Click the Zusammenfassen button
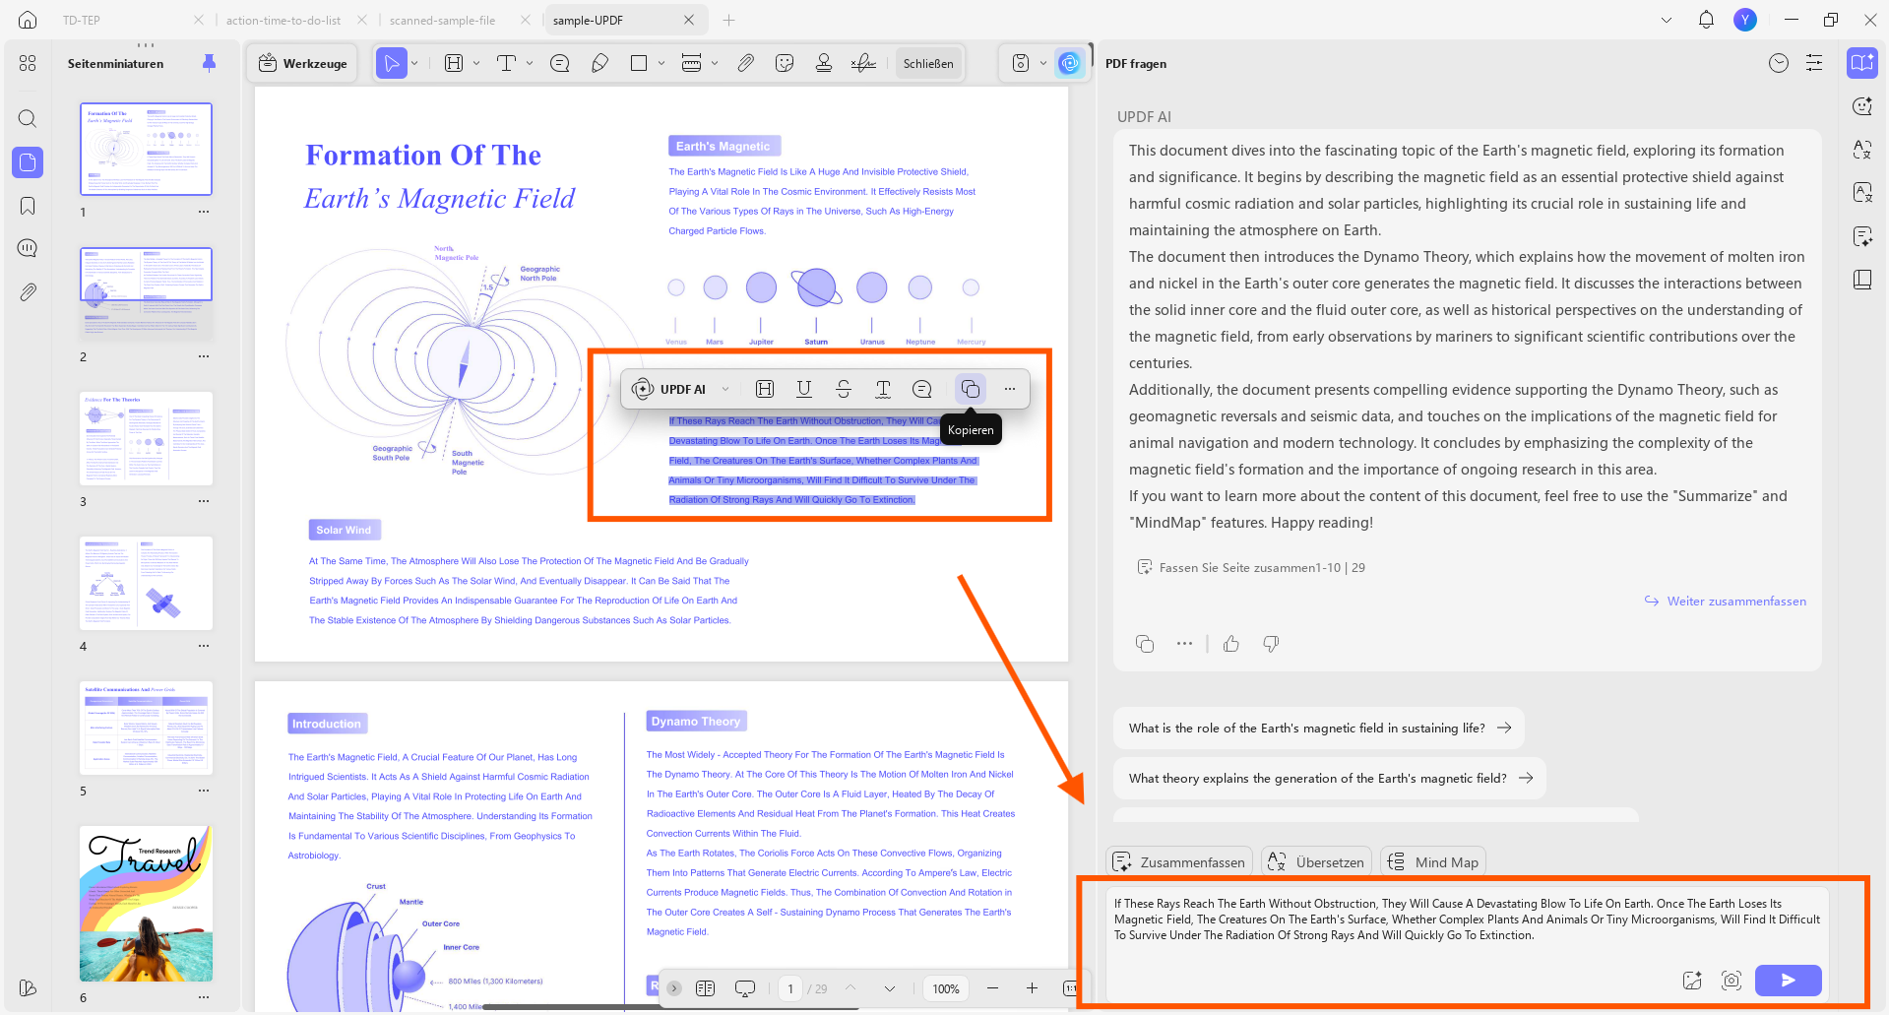 click(1179, 862)
